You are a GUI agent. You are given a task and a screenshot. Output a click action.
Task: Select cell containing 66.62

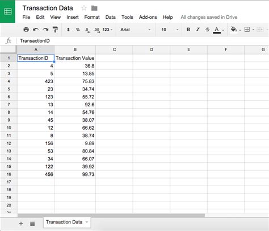click(x=75, y=127)
